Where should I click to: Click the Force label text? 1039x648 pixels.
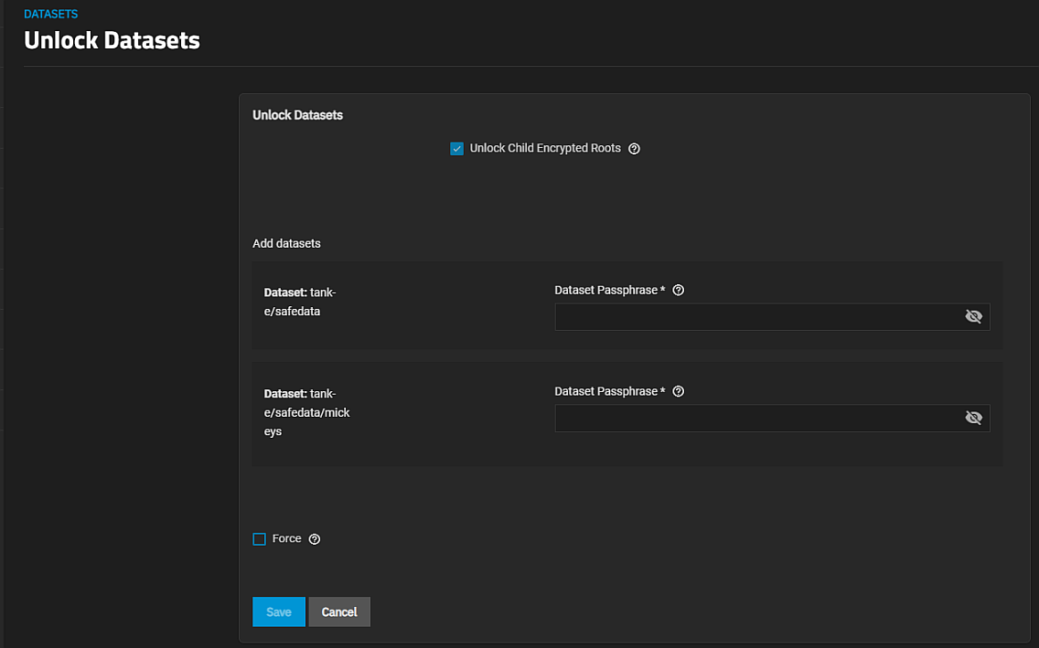click(286, 539)
